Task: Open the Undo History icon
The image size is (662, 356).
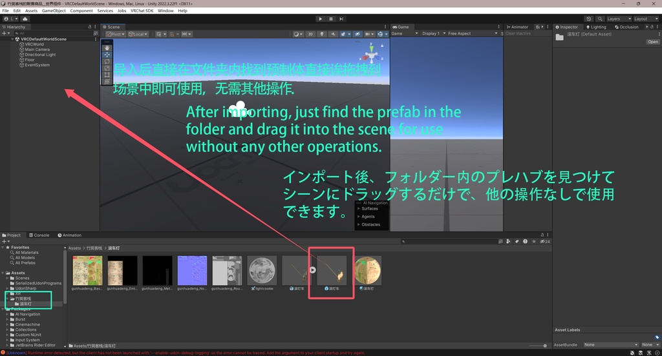Action: point(588,19)
